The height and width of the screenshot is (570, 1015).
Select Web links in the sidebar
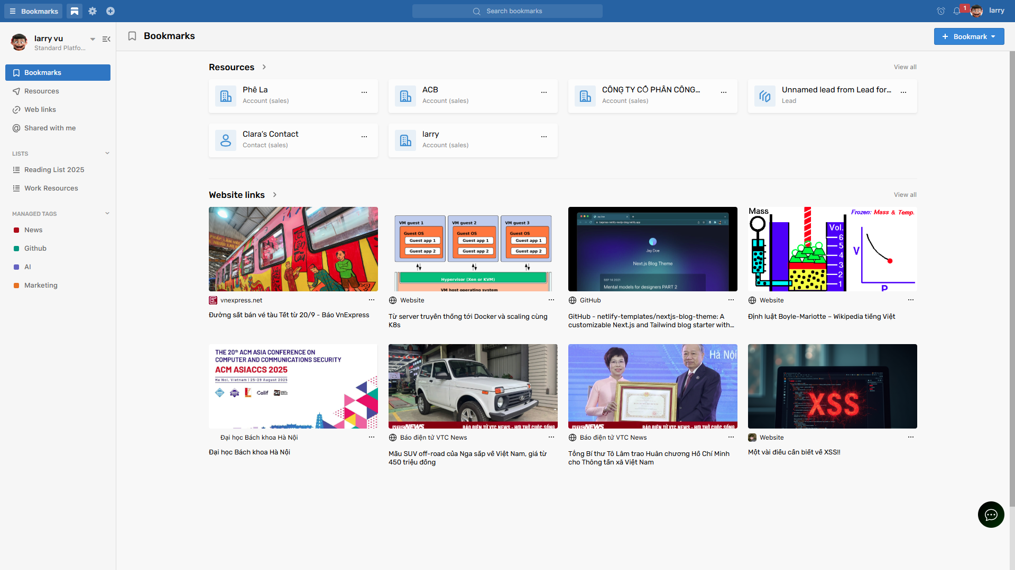pyautogui.click(x=40, y=110)
